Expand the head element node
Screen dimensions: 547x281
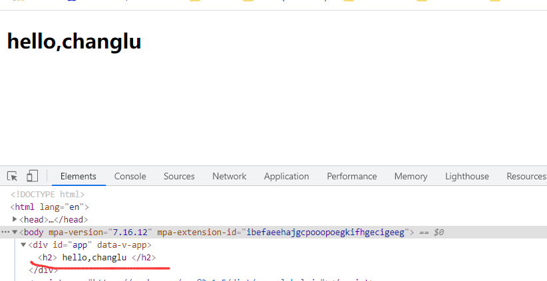pos(15,219)
